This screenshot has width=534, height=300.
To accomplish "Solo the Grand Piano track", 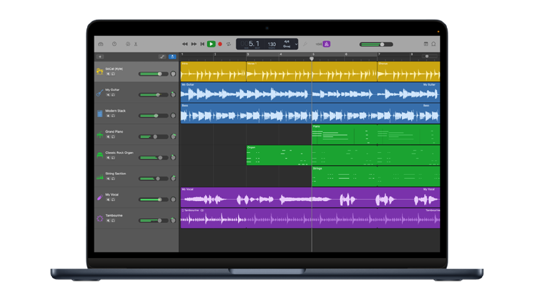I will (x=113, y=137).
